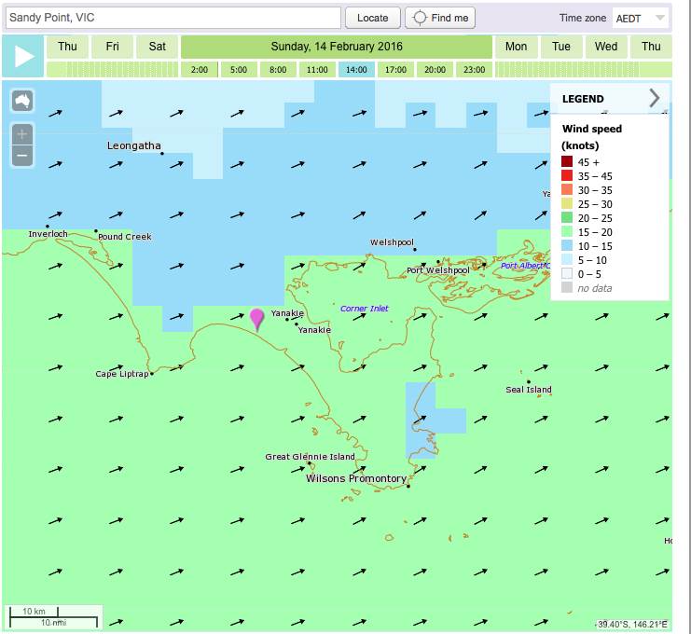Viewport: 691px width, 634px height.
Task: Choose the 8:00 time slot
Action: [278, 69]
